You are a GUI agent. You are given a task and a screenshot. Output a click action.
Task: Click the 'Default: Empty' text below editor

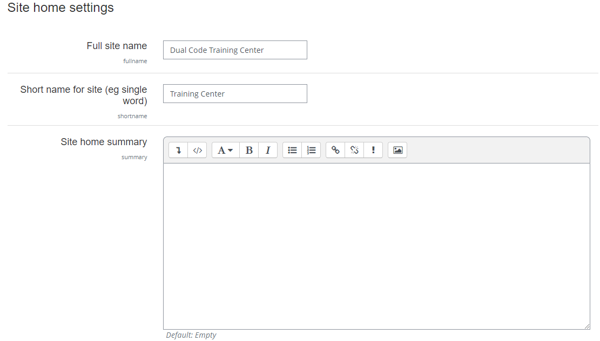[191, 335]
